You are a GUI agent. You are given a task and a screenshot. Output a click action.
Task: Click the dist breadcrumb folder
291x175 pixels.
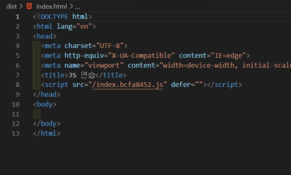click(11, 7)
